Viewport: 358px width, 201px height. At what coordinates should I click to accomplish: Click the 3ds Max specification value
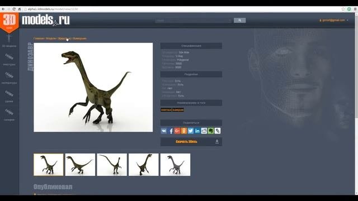pos(184,52)
